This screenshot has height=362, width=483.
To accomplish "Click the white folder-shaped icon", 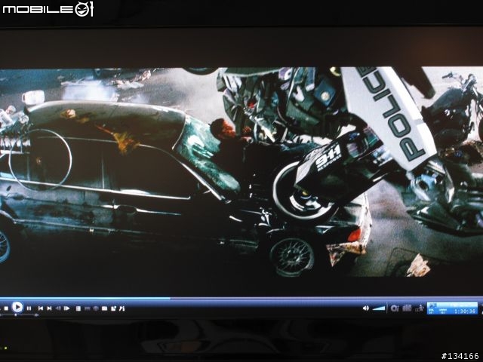I will tap(104, 308).
